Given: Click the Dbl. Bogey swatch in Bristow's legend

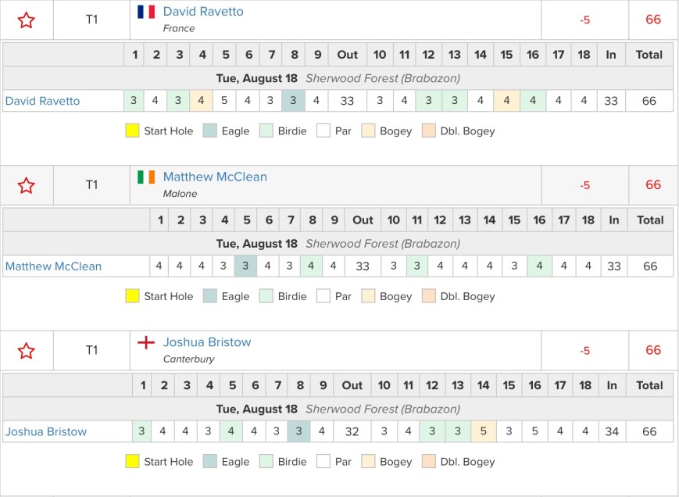Looking at the screenshot, I should pyautogui.click(x=429, y=462).
